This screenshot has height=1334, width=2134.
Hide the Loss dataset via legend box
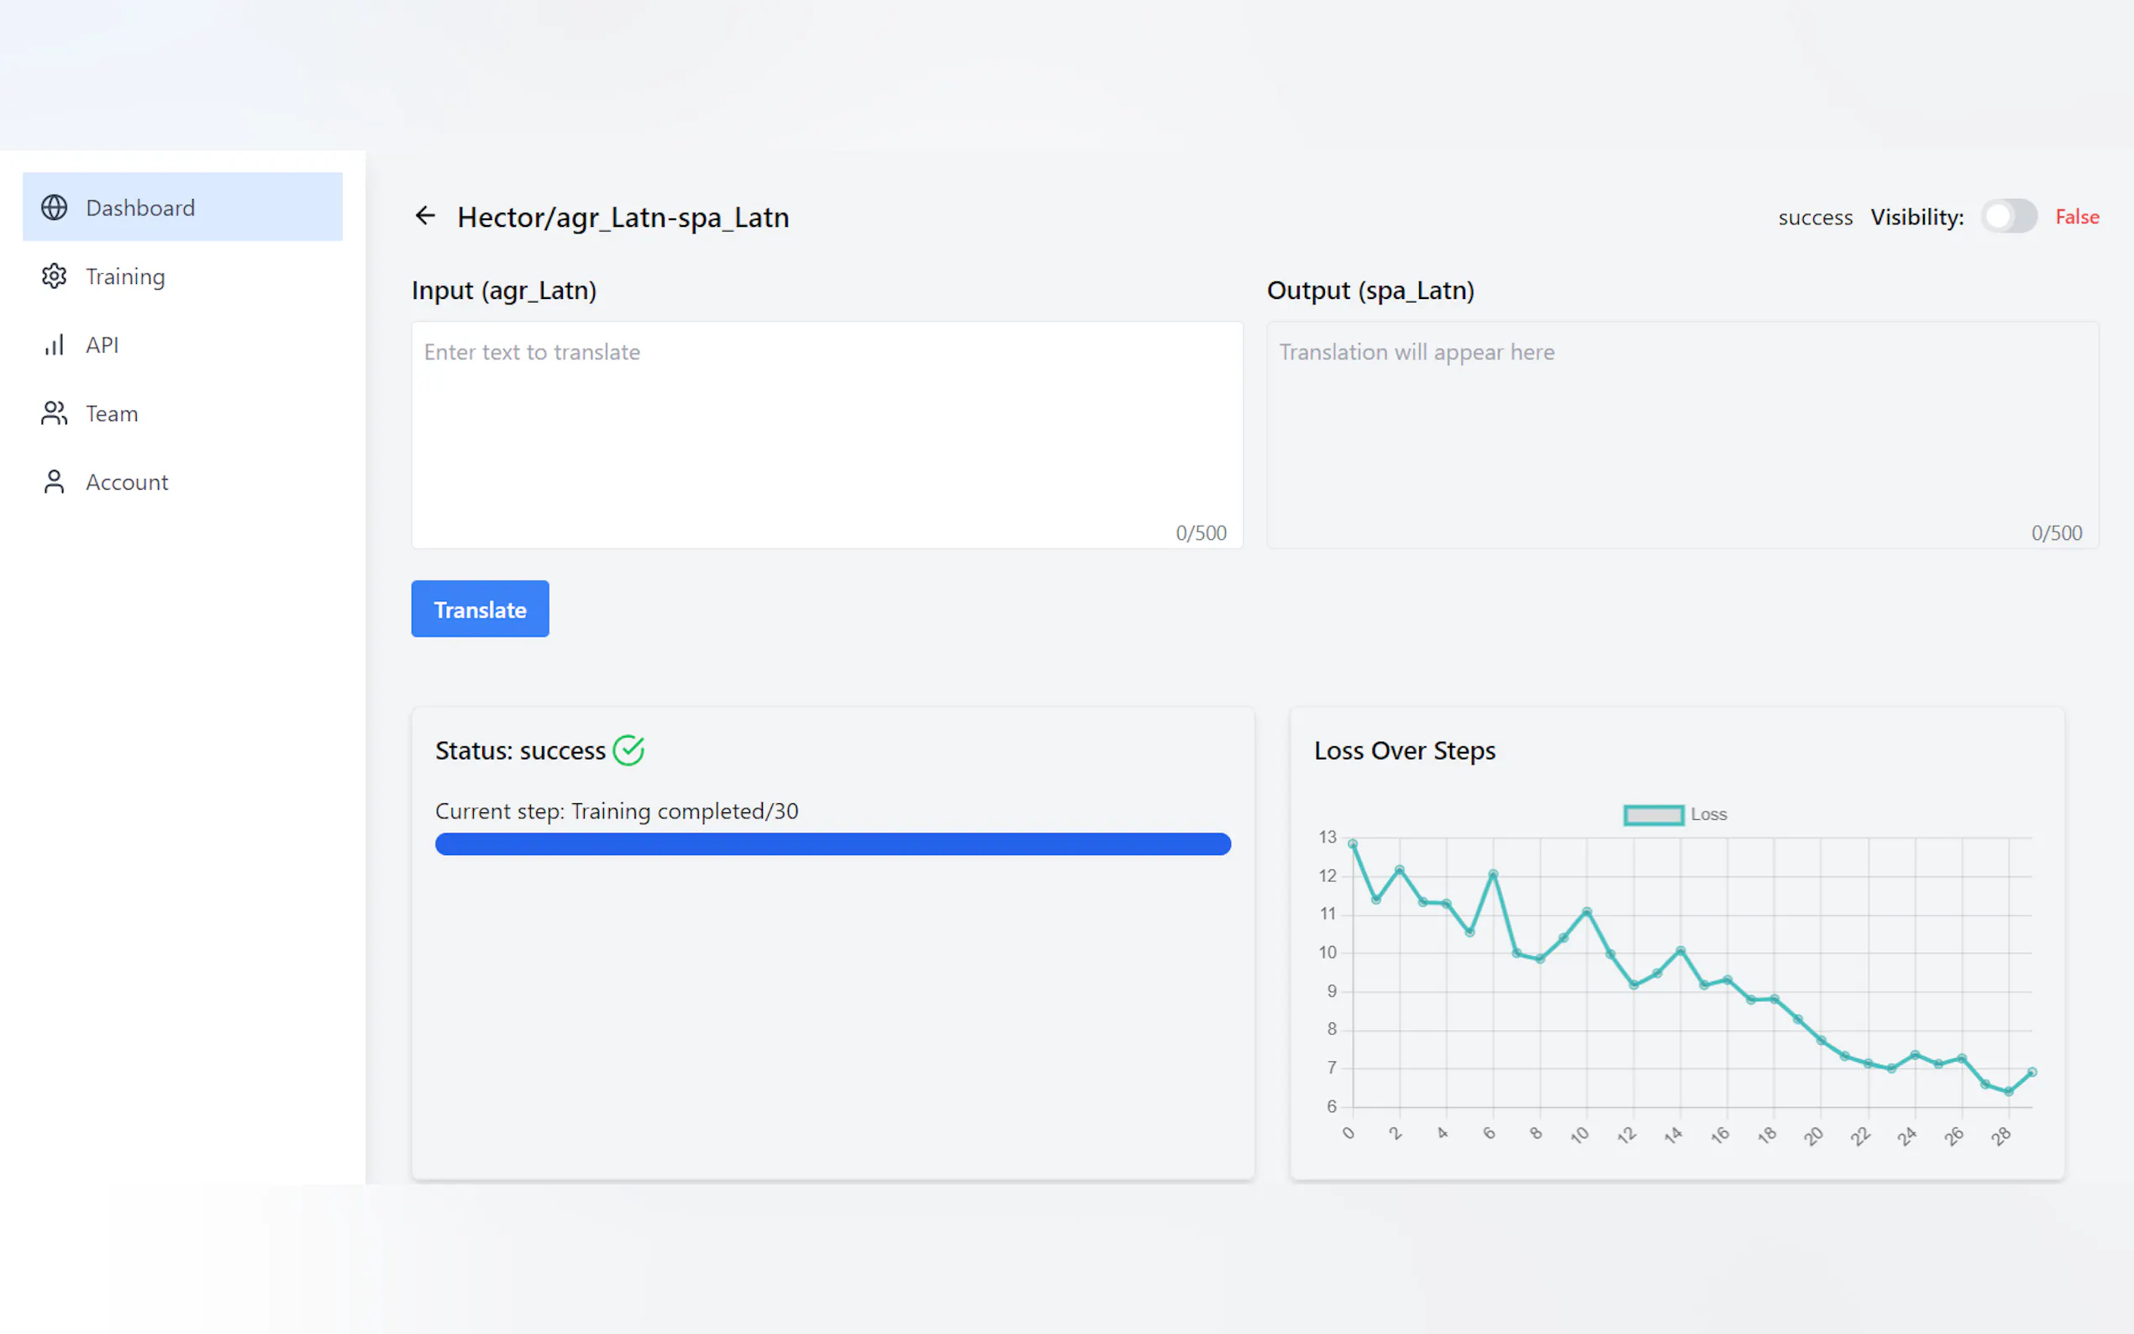(1653, 814)
